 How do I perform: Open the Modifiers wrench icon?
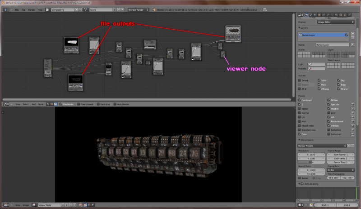[x=328, y=15]
